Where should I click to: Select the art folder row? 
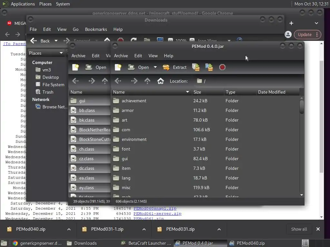coord(205,120)
